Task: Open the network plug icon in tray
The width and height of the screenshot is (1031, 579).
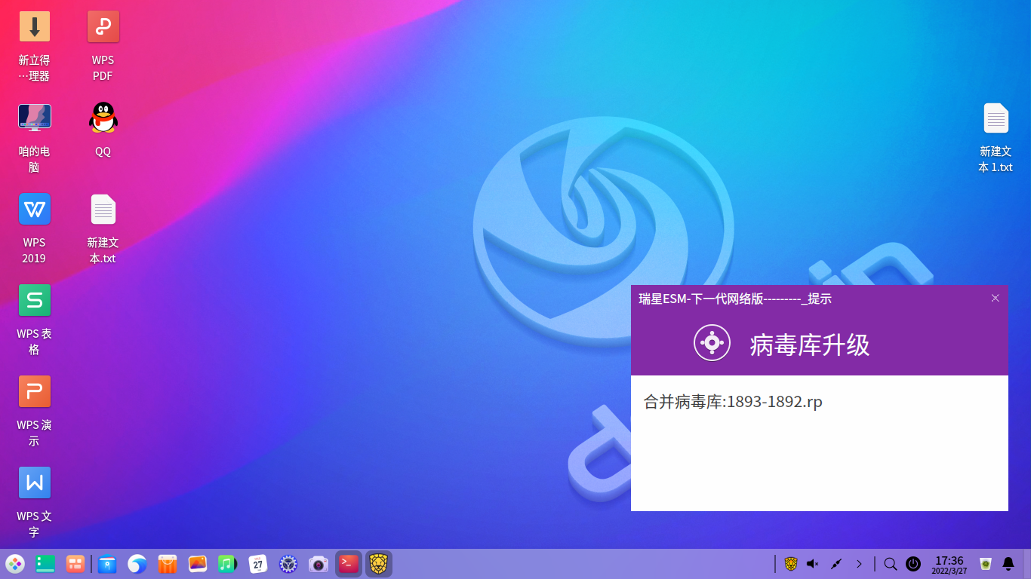Action: tap(836, 564)
